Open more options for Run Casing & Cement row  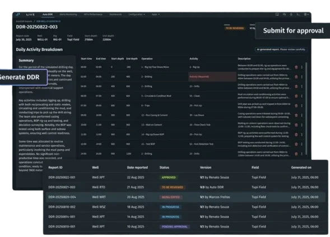click(x=302, y=115)
